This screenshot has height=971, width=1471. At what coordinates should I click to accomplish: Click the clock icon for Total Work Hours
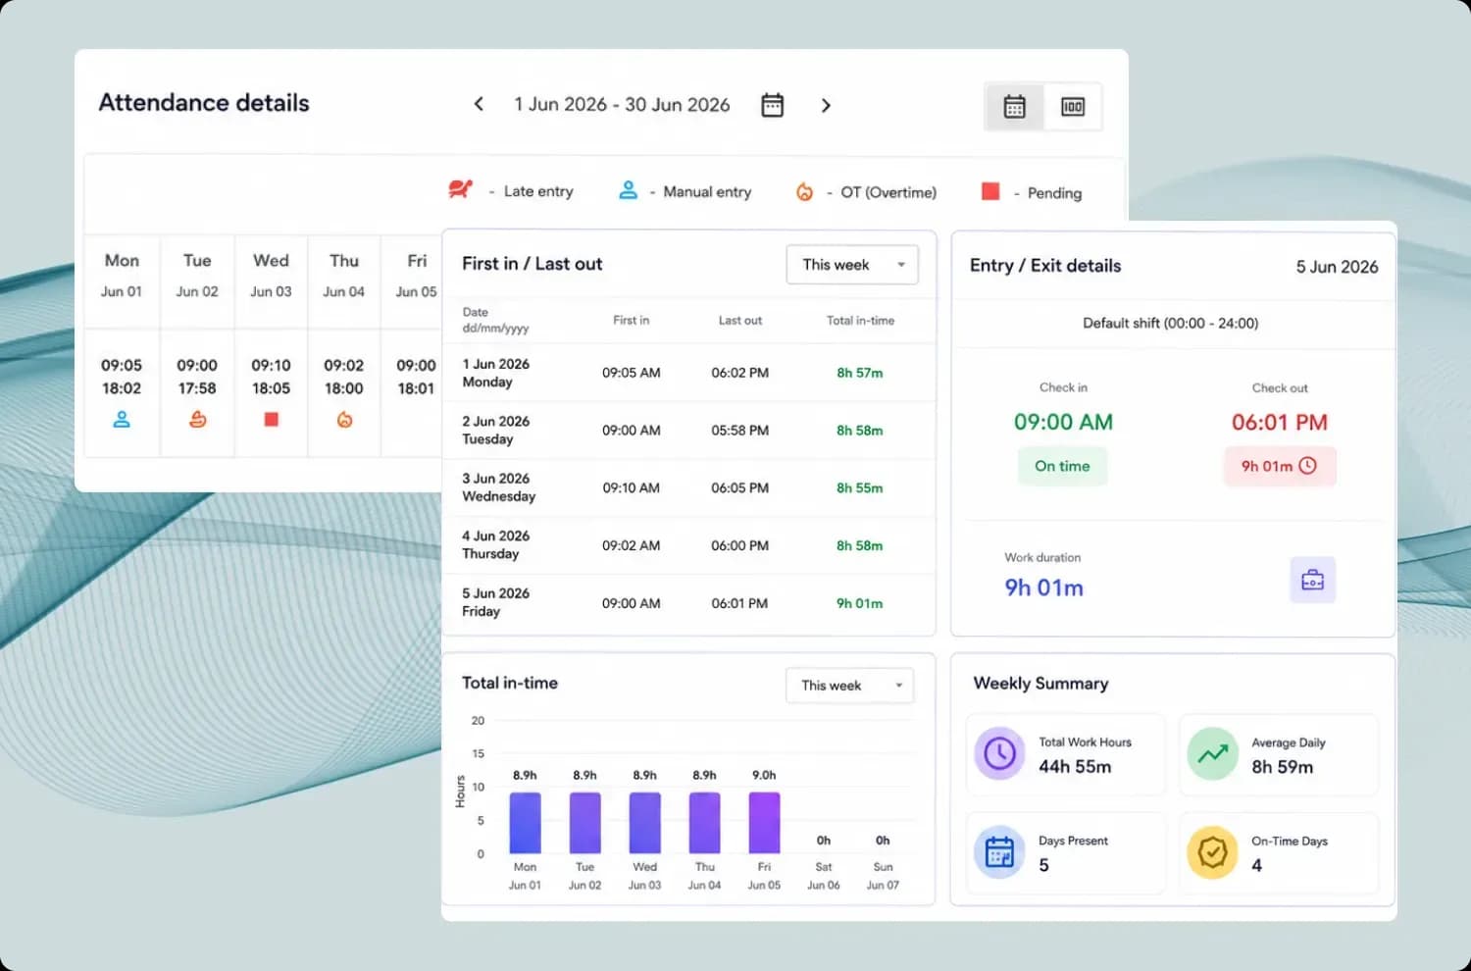(x=999, y=753)
